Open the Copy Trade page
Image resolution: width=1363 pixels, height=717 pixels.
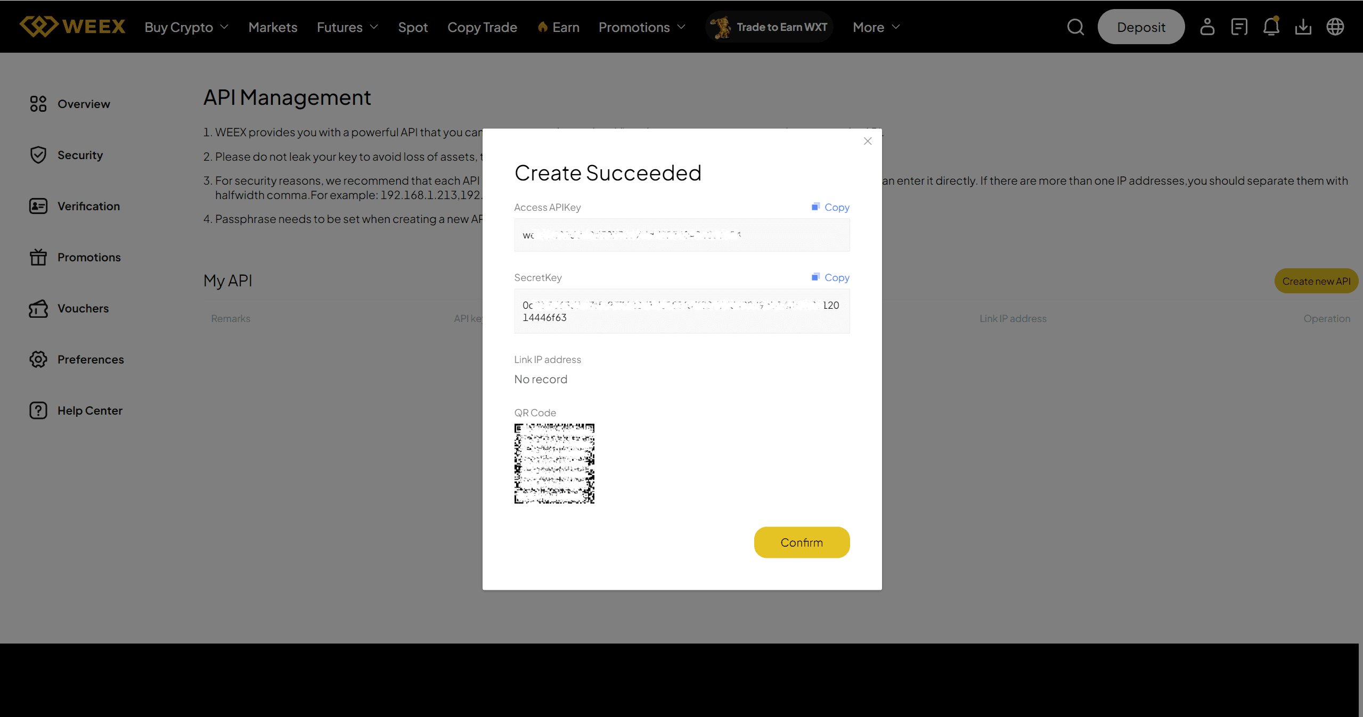tap(482, 27)
